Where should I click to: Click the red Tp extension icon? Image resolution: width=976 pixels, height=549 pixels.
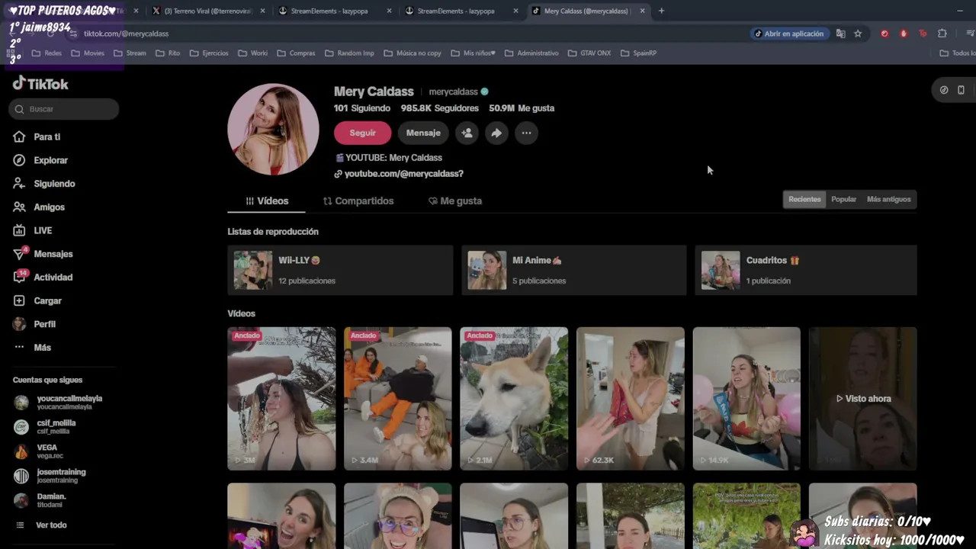point(923,34)
